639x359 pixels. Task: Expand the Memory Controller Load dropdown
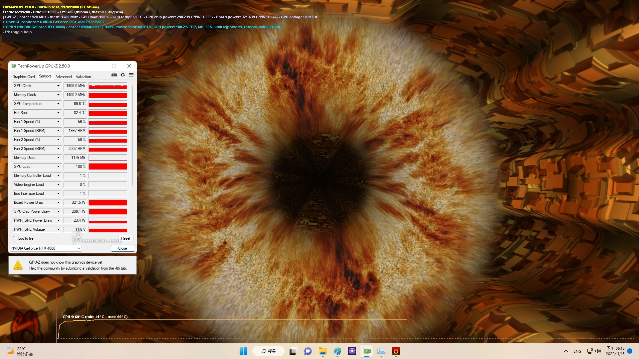58,176
